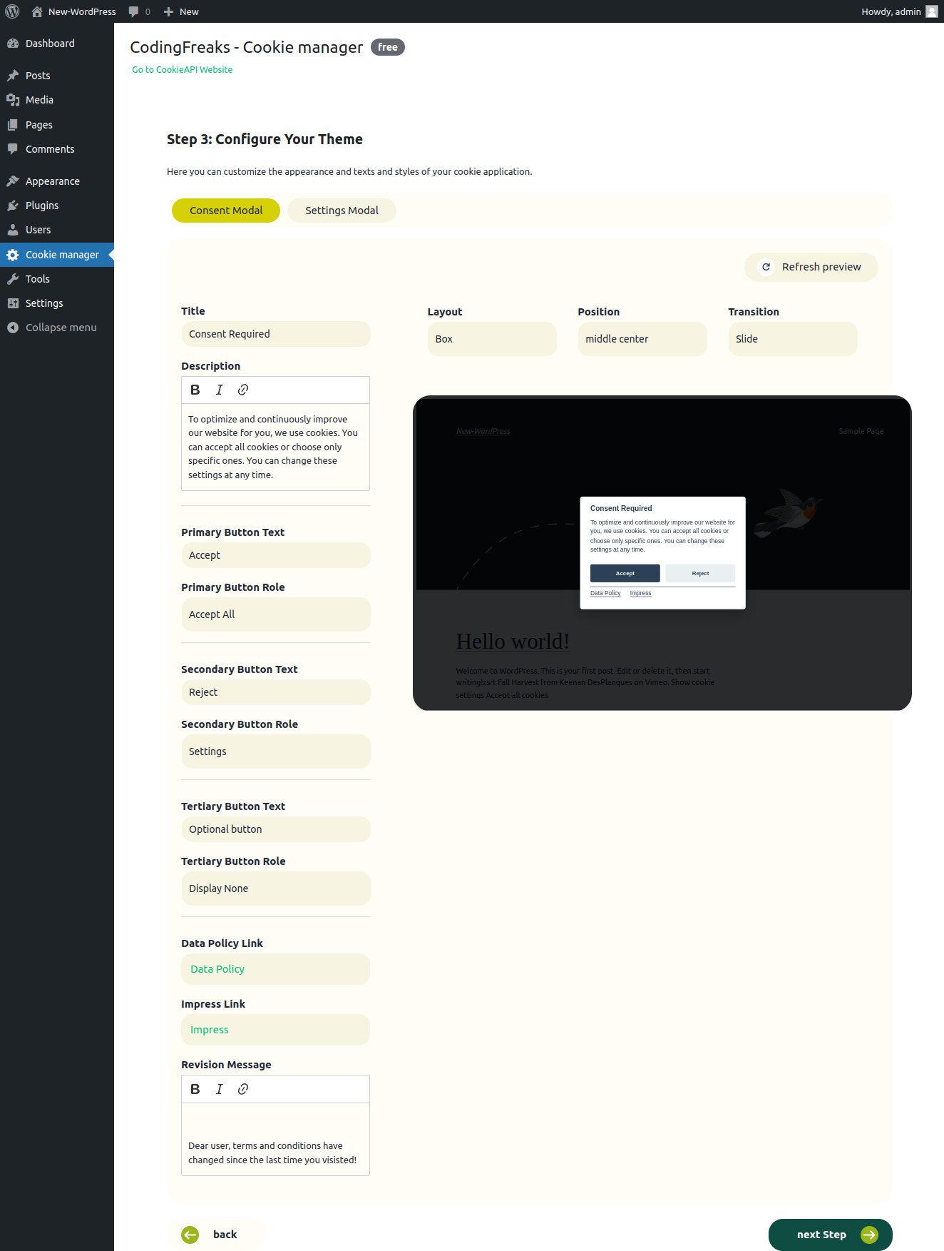This screenshot has height=1251, width=944.
Task: Click Italic icon in Revision Message editor
Action: [x=219, y=1089]
